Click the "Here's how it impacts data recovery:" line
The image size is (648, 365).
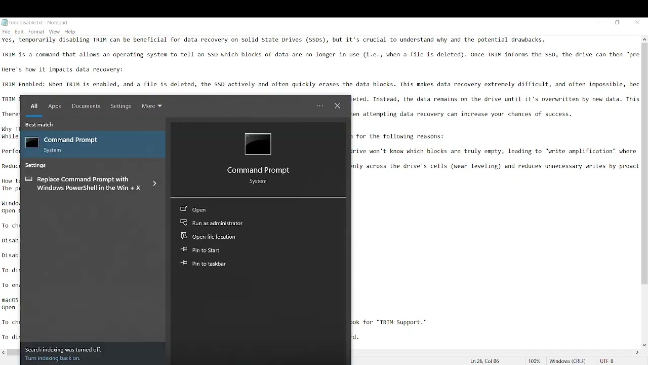coord(62,69)
